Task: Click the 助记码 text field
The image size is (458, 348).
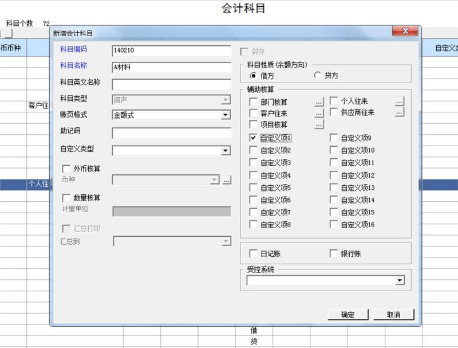Action: click(x=171, y=133)
